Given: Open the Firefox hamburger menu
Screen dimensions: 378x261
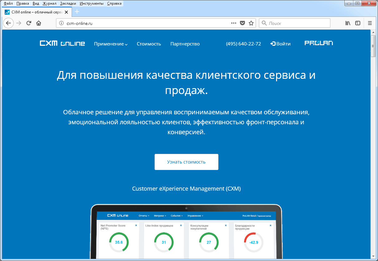Looking at the screenshot, I should tap(370, 23).
